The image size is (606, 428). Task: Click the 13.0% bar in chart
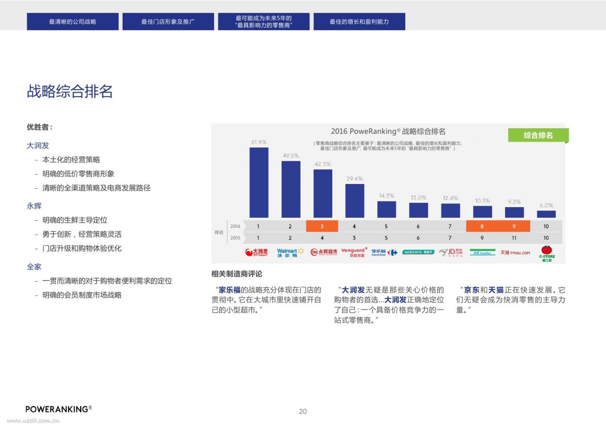(x=419, y=210)
